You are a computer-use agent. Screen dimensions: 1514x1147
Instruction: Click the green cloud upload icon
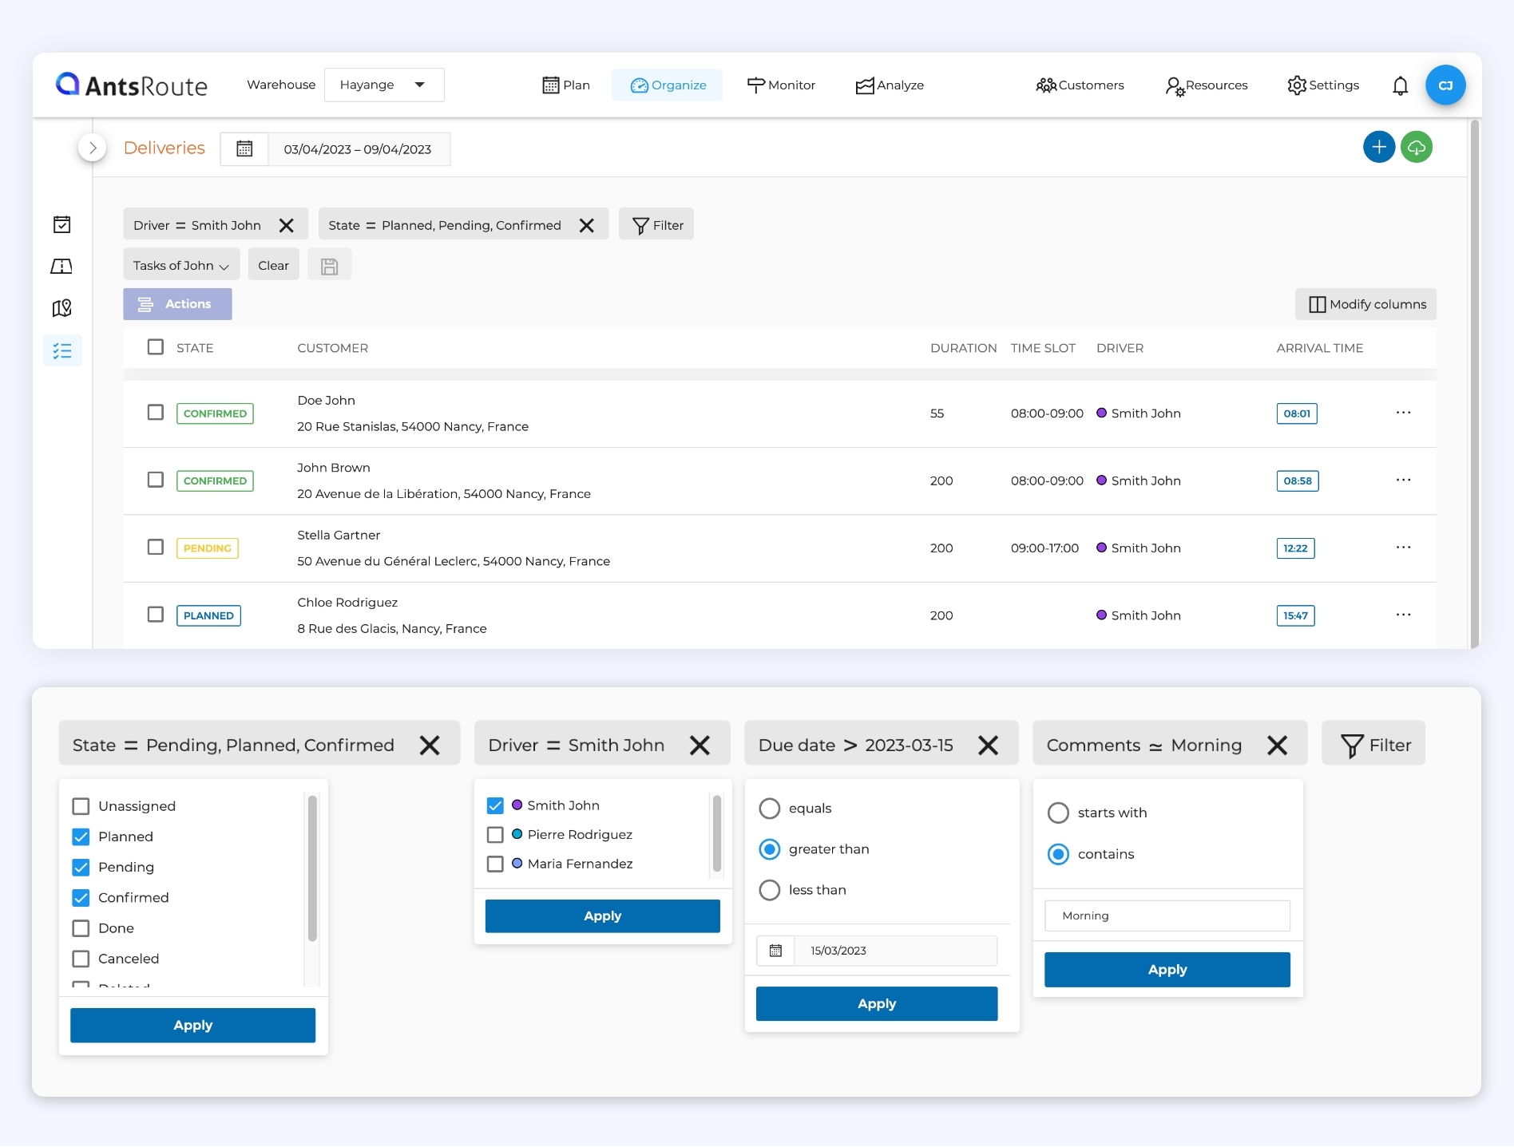point(1417,147)
